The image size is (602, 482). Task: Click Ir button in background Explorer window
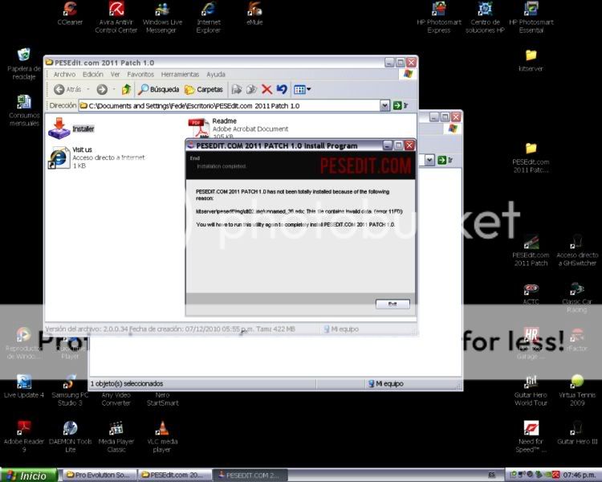[445, 160]
